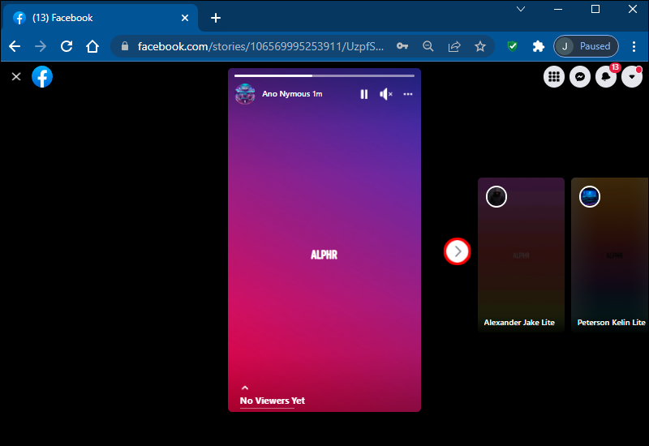This screenshot has height=446, width=649.
Task: Open the Extensions puzzle icon
Action: click(538, 46)
